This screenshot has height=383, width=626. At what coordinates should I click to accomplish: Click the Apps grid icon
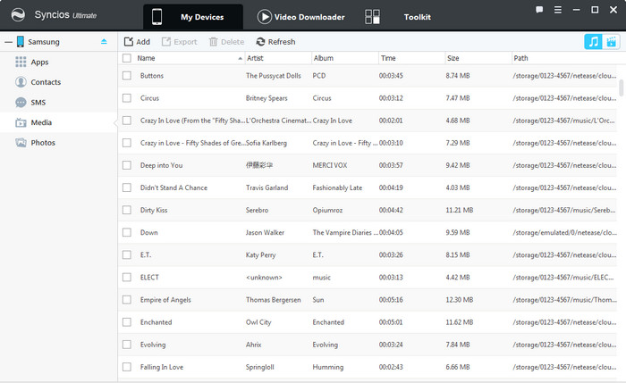pyautogui.click(x=21, y=62)
